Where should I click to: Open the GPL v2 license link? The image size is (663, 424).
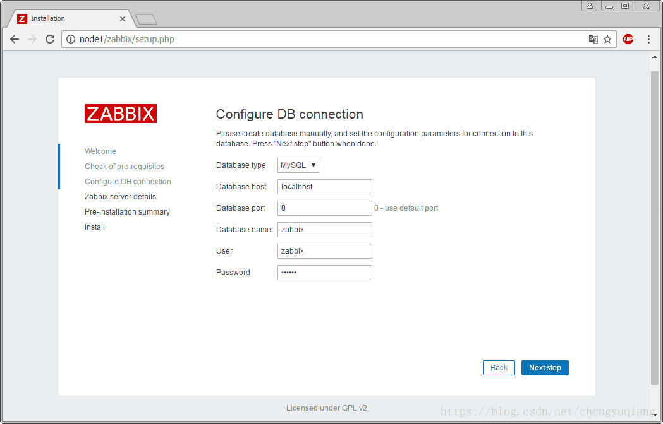coord(355,408)
